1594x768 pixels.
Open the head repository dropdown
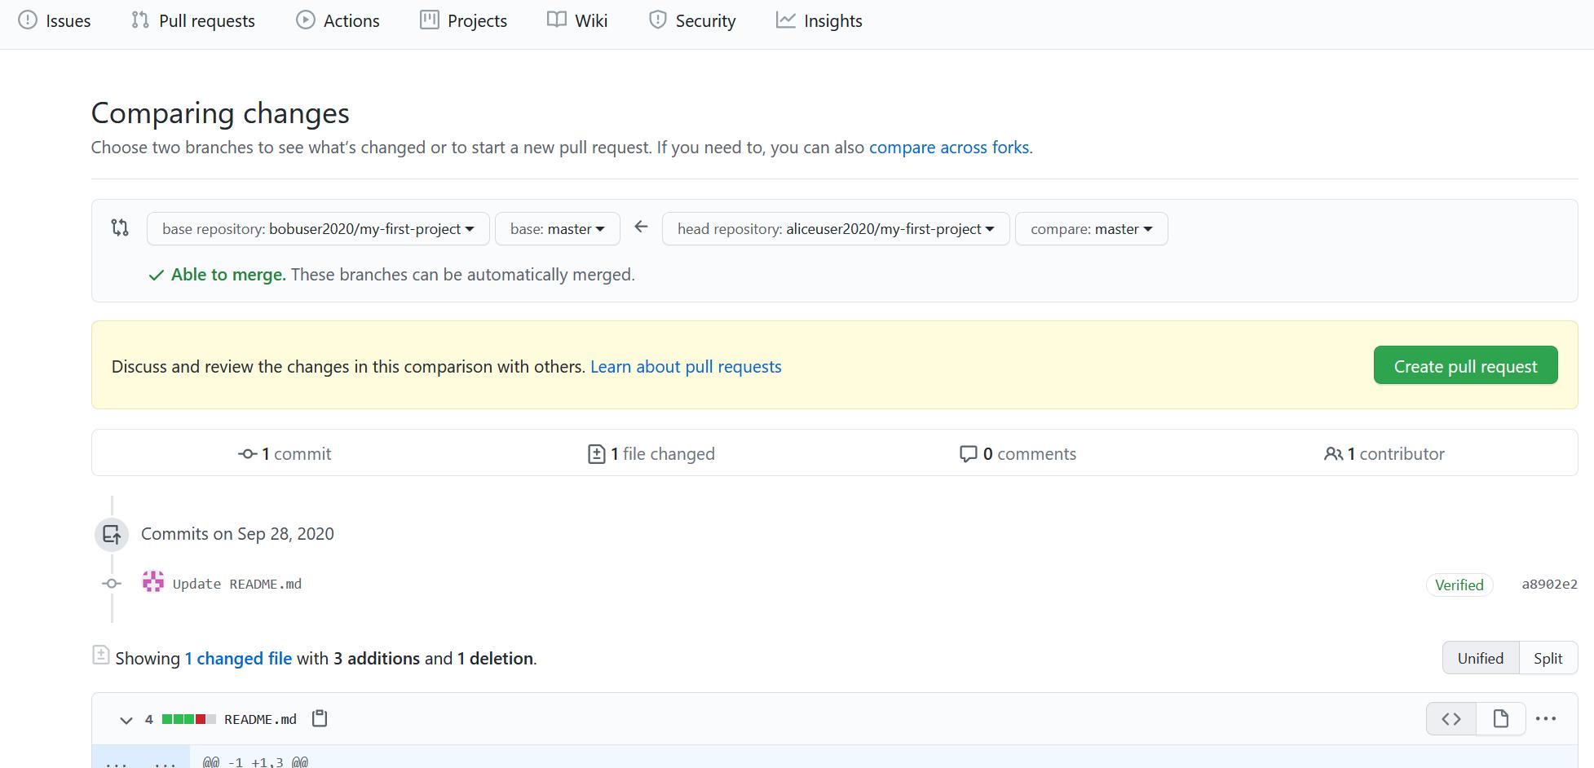tap(835, 229)
